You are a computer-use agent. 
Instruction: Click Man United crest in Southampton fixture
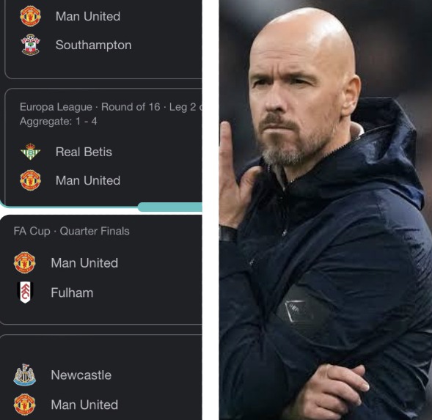click(31, 16)
